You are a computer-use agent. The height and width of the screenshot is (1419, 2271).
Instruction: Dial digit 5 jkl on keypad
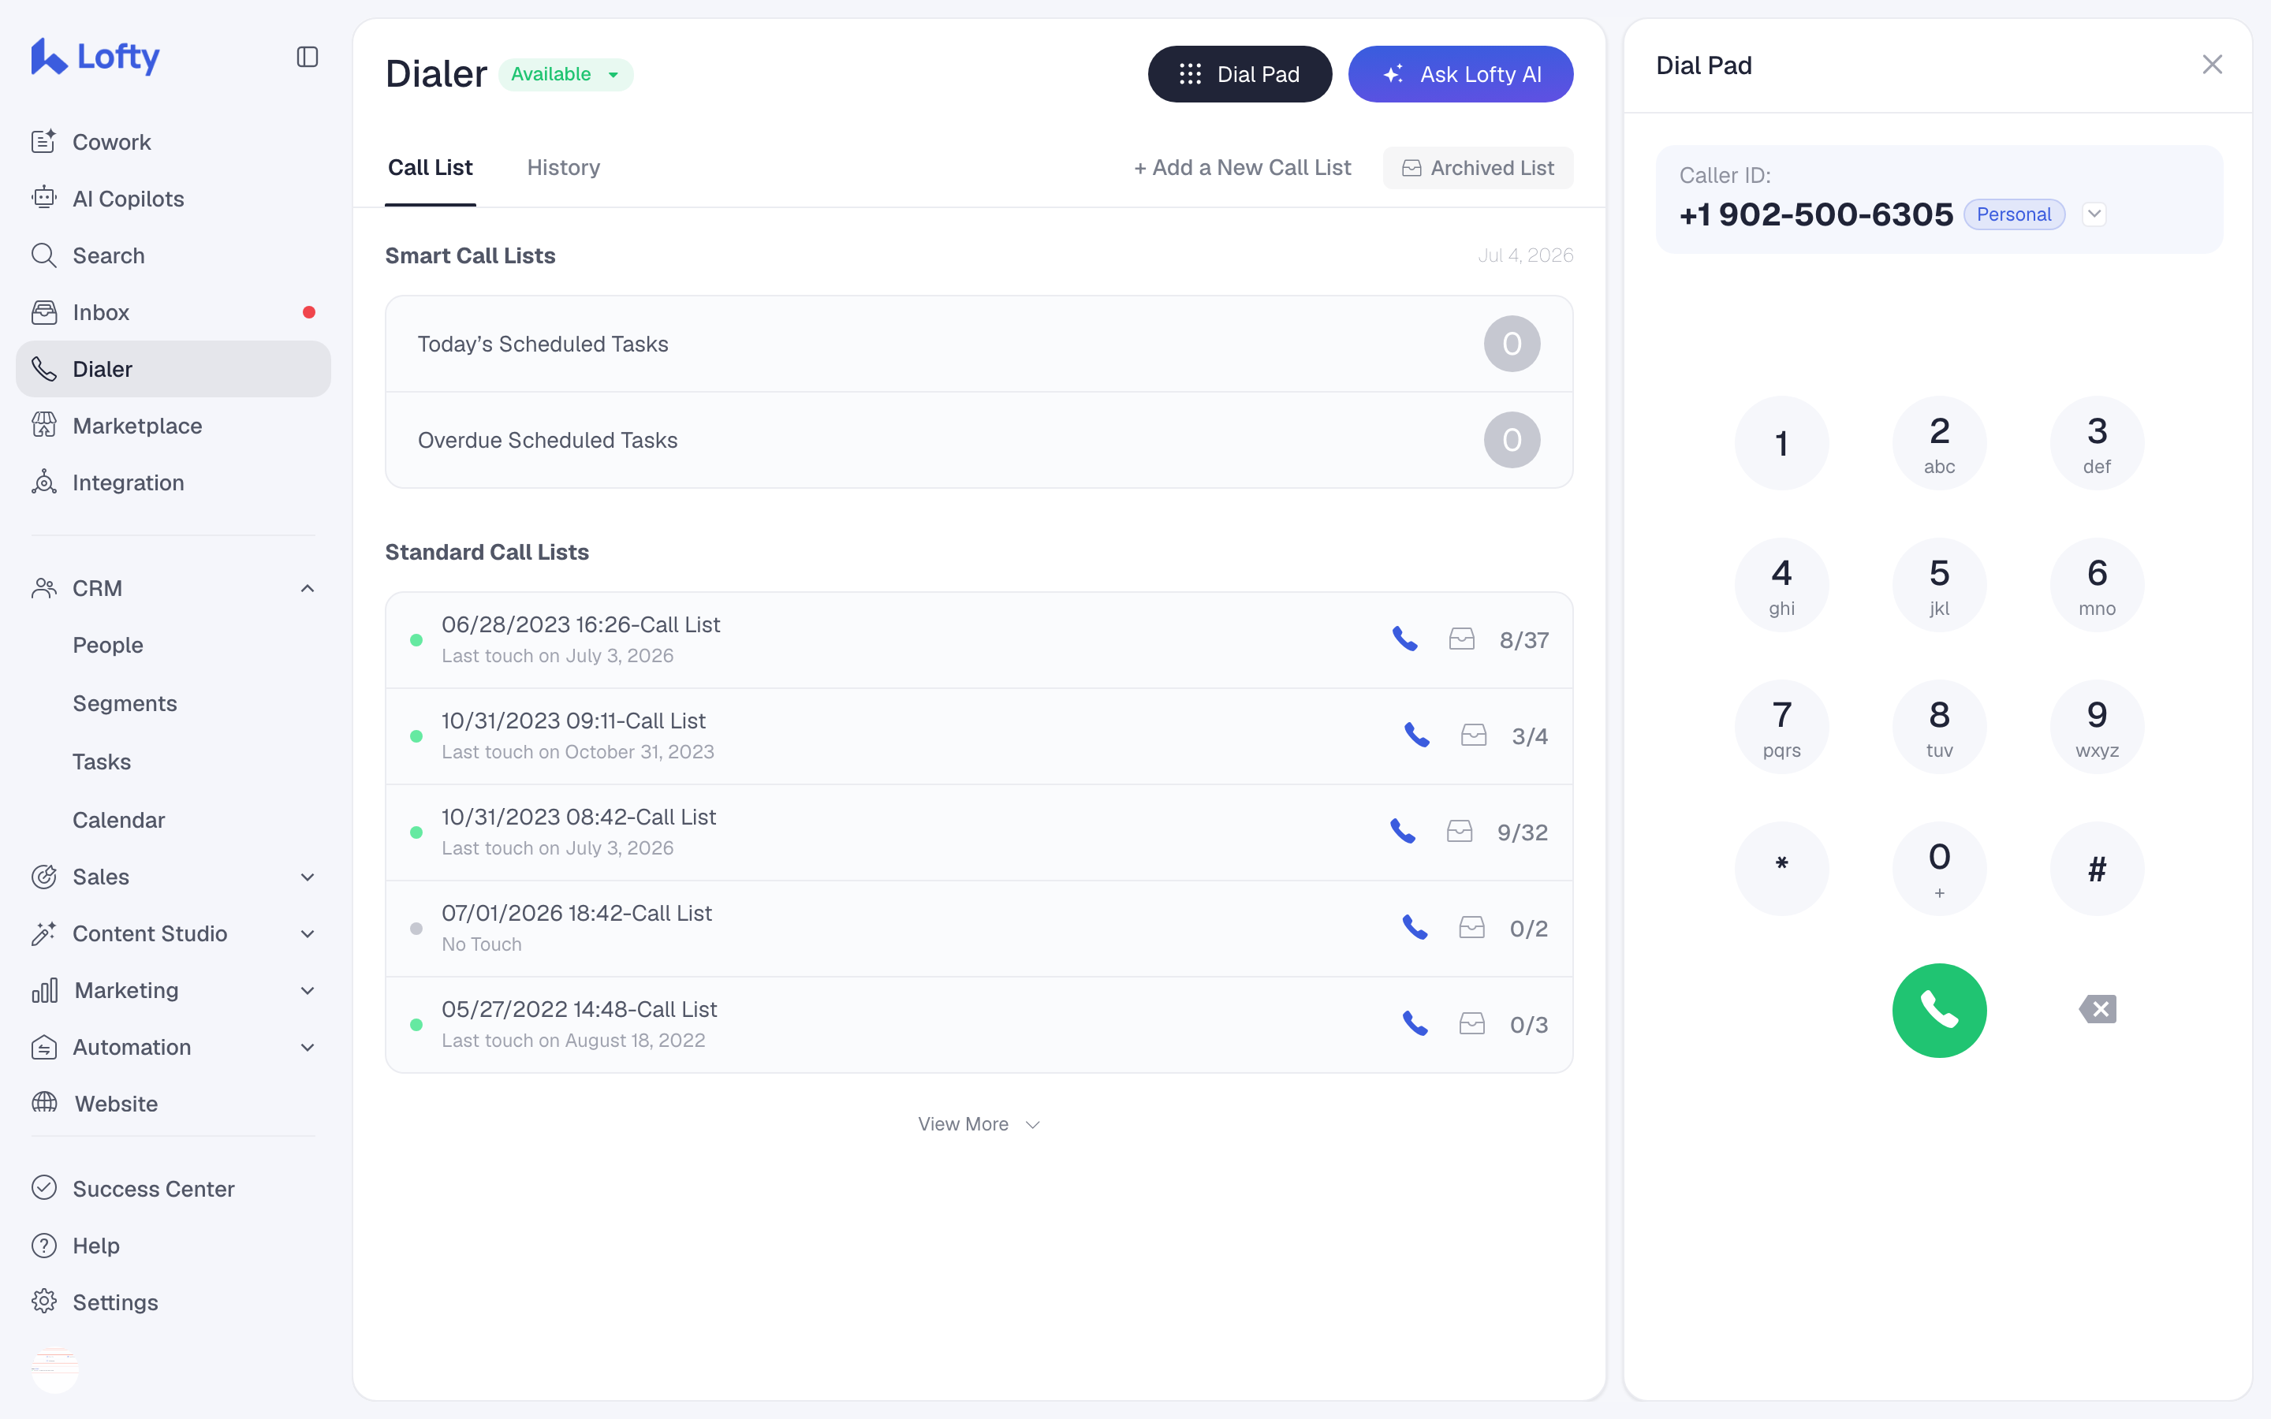(x=1939, y=585)
